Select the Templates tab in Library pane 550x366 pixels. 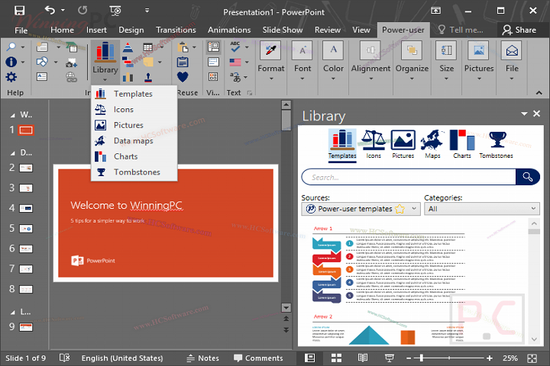342,144
